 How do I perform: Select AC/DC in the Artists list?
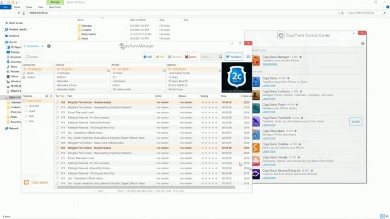[116, 85]
